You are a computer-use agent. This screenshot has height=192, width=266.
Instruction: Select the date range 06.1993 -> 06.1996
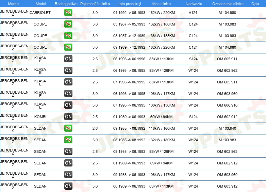point(129,59)
